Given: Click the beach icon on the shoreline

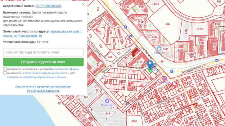Looking at the screenshot, I should (59, 103).
